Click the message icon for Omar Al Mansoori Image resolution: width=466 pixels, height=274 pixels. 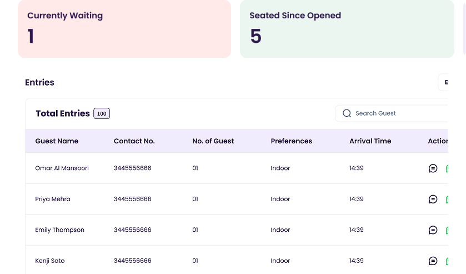point(433,168)
